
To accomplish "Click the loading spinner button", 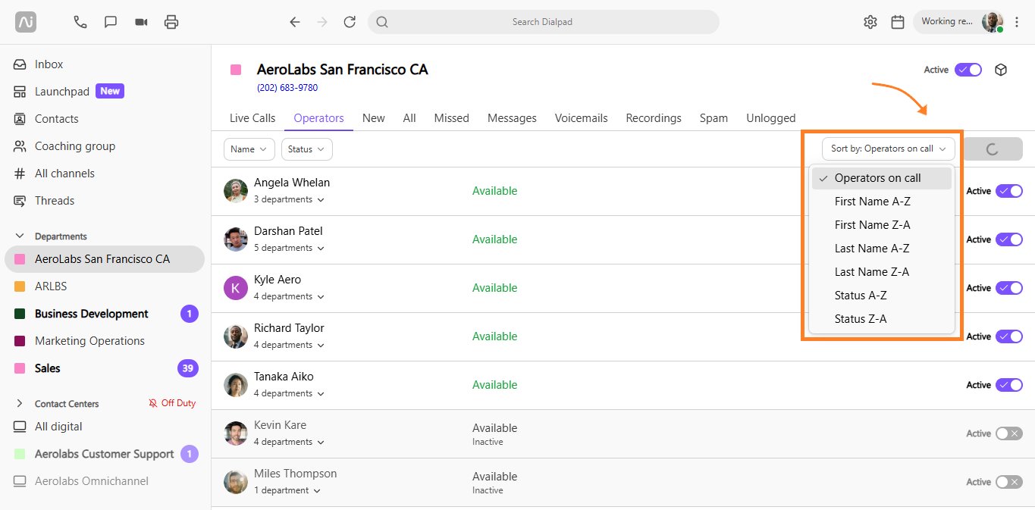I will point(992,149).
